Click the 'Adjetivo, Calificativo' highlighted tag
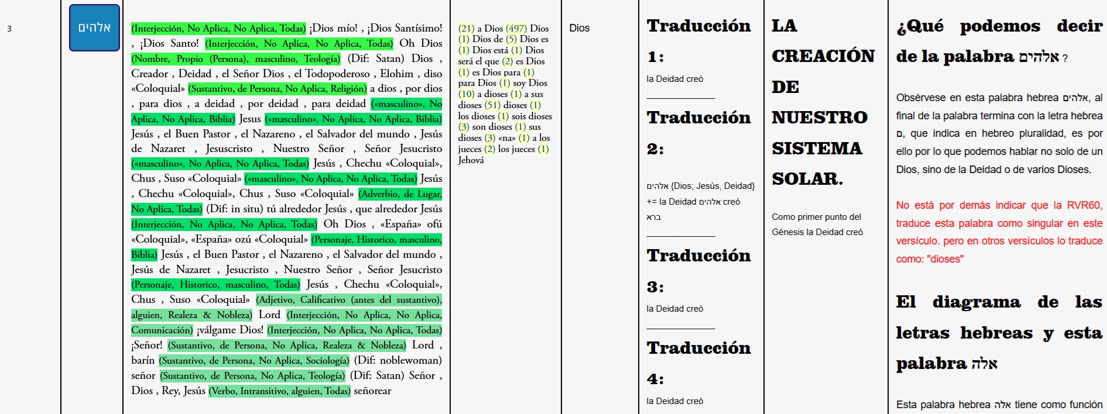This screenshot has width=1107, height=414. [348, 300]
